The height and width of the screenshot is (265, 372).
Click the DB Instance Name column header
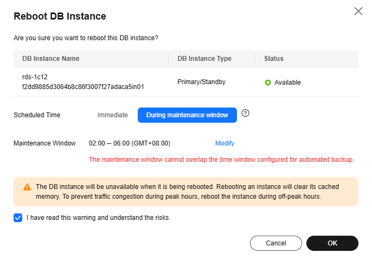coord(51,59)
